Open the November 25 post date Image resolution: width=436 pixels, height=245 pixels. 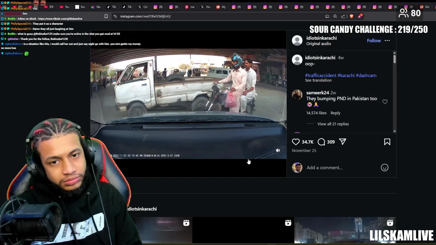304,150
